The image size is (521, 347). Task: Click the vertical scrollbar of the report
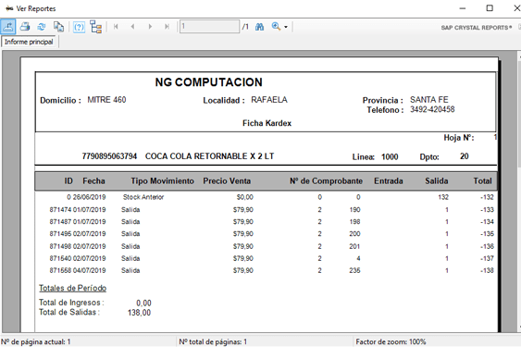(519, 192)
